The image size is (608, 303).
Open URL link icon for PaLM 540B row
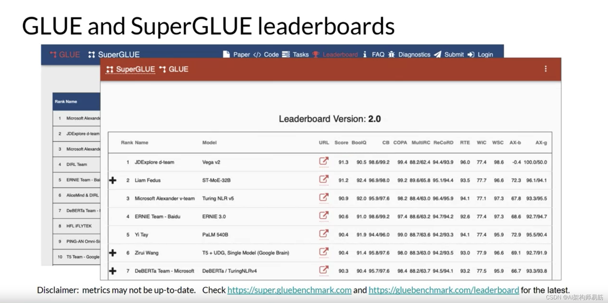[324, 233]
